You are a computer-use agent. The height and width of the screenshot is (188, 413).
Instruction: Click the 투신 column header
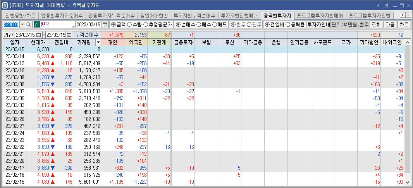pyautogui.click(x=230, y=42)
